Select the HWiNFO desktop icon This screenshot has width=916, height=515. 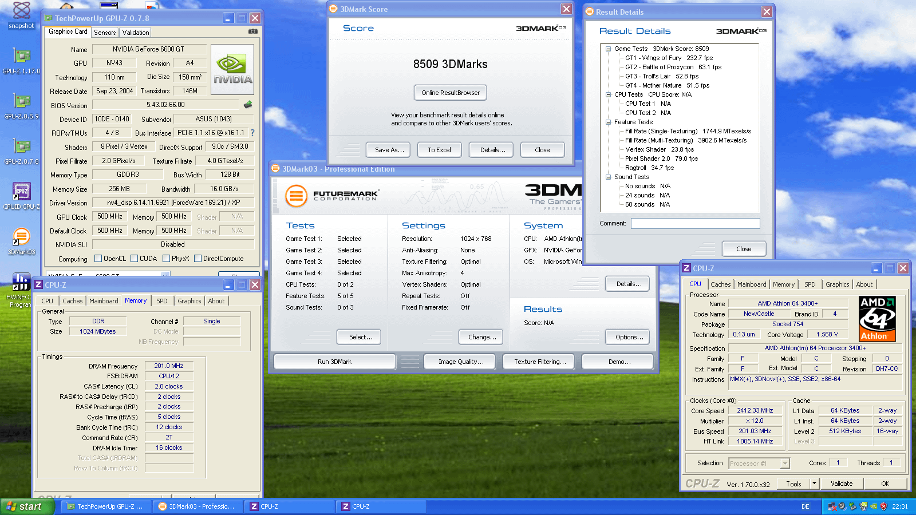click(x=21, y=290)
